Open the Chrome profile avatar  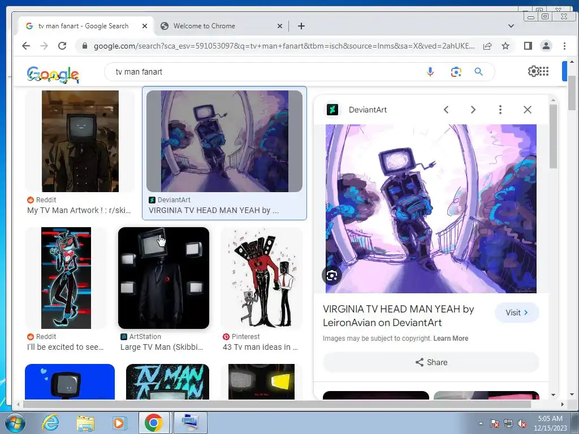point(546,46)
